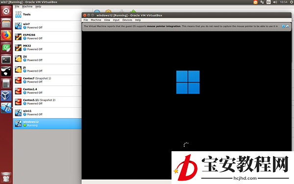The image size is (294, 184).
Task: Minimize the windows12 VM window
Action: click(x=89, y=15)
